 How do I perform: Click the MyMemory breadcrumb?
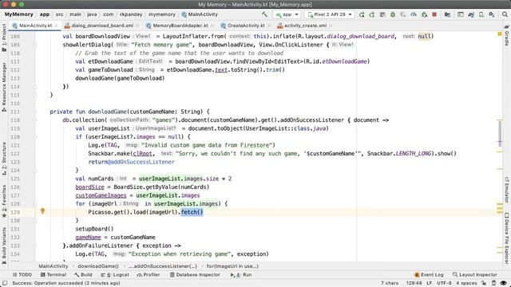pyautogui.click(x=19, y=14)
